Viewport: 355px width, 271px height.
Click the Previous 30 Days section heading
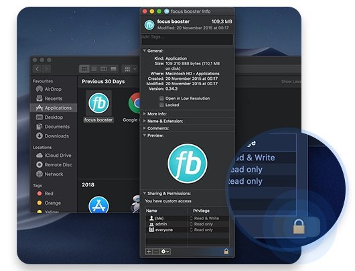click(103, 81)
